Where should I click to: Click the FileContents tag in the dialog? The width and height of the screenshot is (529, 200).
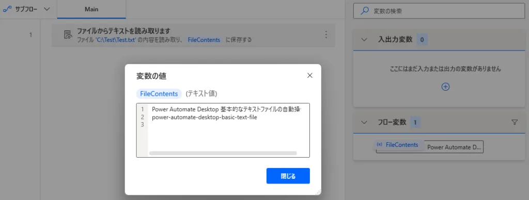[159, 94]
